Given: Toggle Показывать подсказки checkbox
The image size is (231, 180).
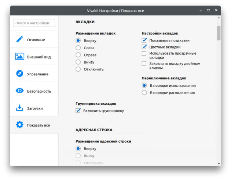Looking at the screenshot, I should point(144,40).
